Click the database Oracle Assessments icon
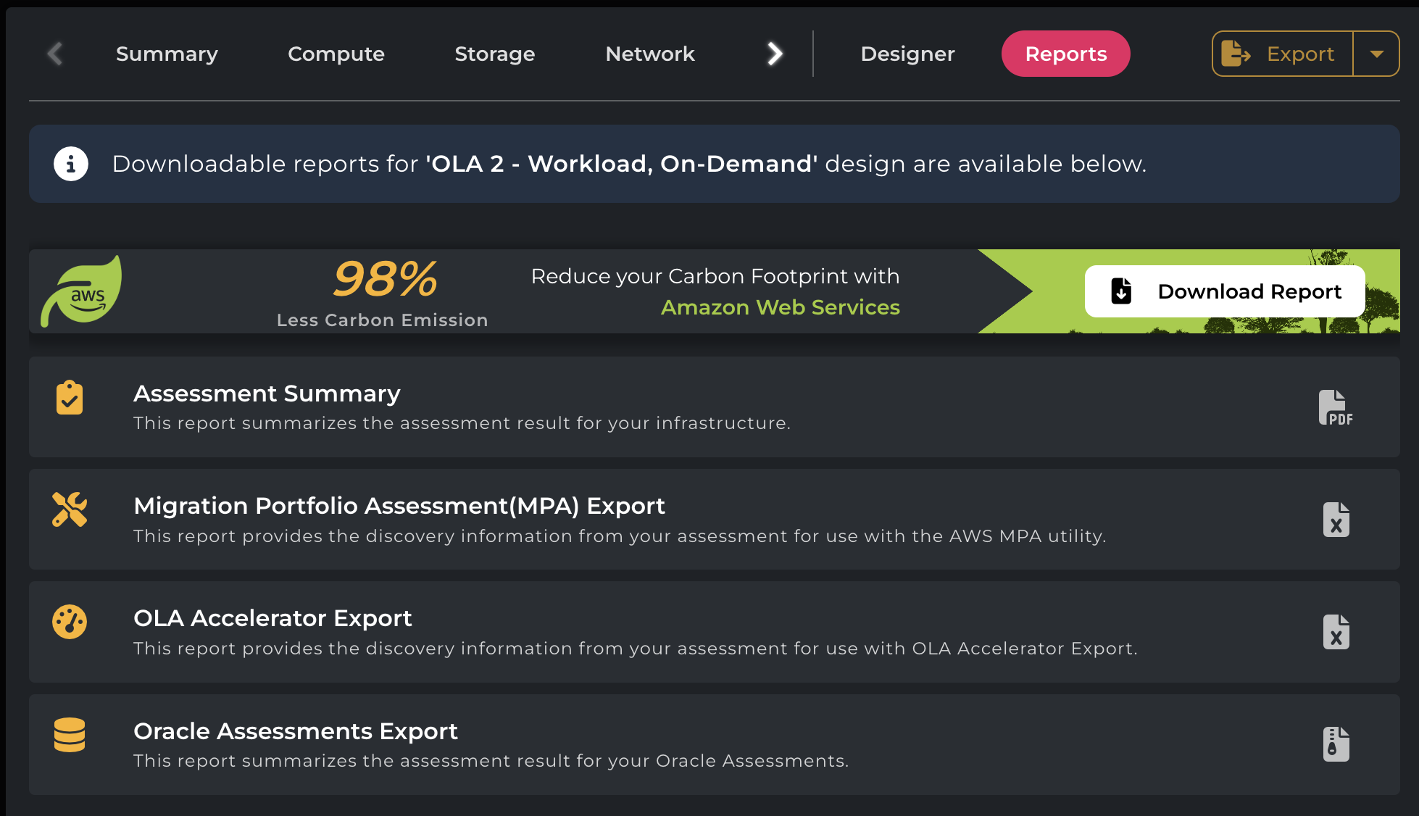Viewport: 1419px width, 816px height. 70,735
